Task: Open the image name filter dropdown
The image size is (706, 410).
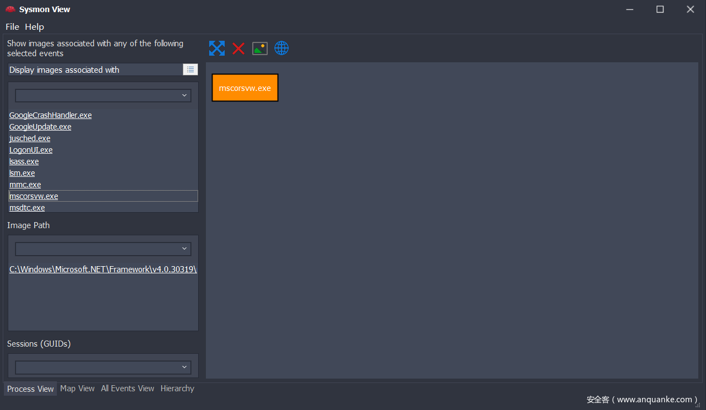Action: [103, 96]
